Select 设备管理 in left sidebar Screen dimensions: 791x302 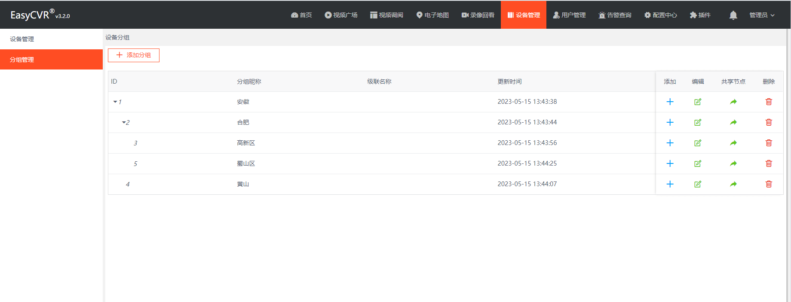point(51,39)
